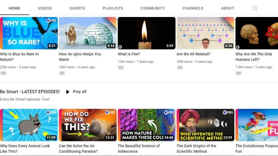
Task: Click the skulls video thumbnail
Action: coord(257,33)
